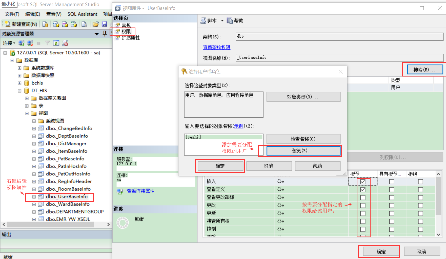Image resolution: width=446 pixels, height=259 pixels.
Task: Refresh the Object Explorer tree
Action: pyautogui.click(x=56, y=43)
